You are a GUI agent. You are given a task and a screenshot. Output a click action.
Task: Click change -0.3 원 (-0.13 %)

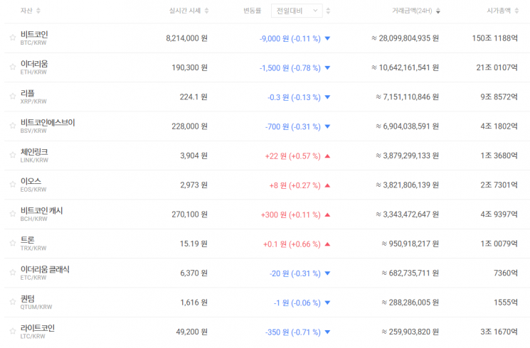294,97
